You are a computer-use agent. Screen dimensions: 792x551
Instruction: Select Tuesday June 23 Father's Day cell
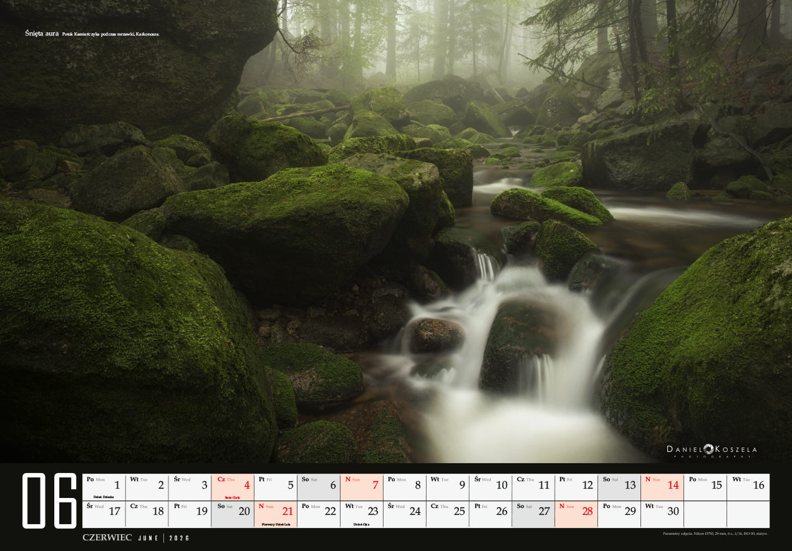[x=362, y=514]
